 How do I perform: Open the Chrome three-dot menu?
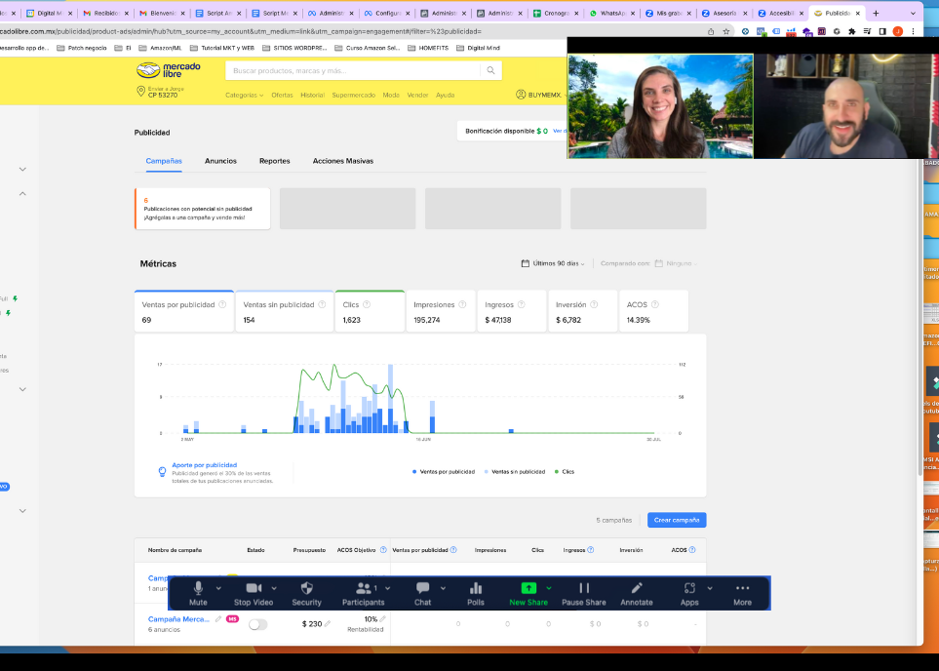point(914,31)
